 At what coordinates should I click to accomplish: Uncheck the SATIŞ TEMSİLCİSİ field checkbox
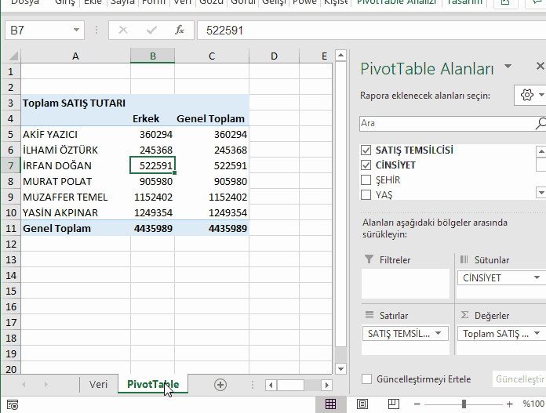coord(366,150)
